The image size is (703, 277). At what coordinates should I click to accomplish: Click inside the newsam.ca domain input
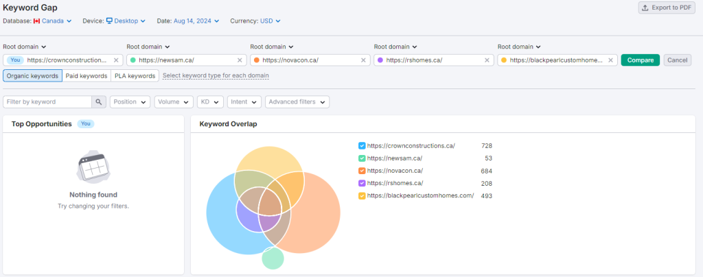186,60
